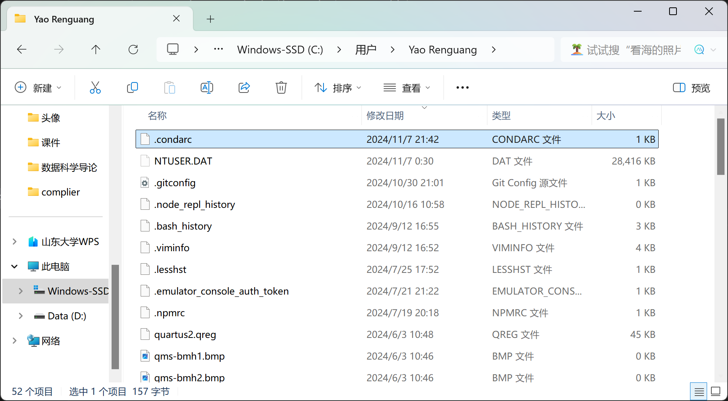Expand the Windows-SSD drive node

click(x=21, y=291)
